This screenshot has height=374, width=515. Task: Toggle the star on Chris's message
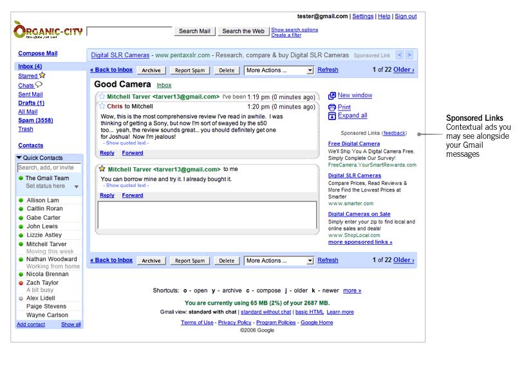point(102,106)
